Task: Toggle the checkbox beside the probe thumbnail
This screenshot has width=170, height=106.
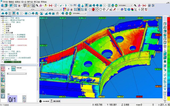Action: [x=16, y=68]
